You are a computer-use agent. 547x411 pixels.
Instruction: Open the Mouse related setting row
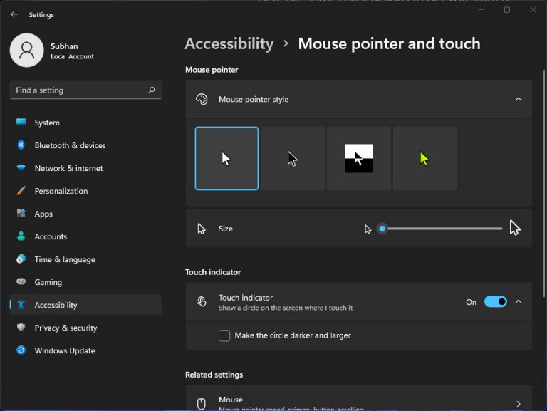pyautogui.click(x=359, y=398)
